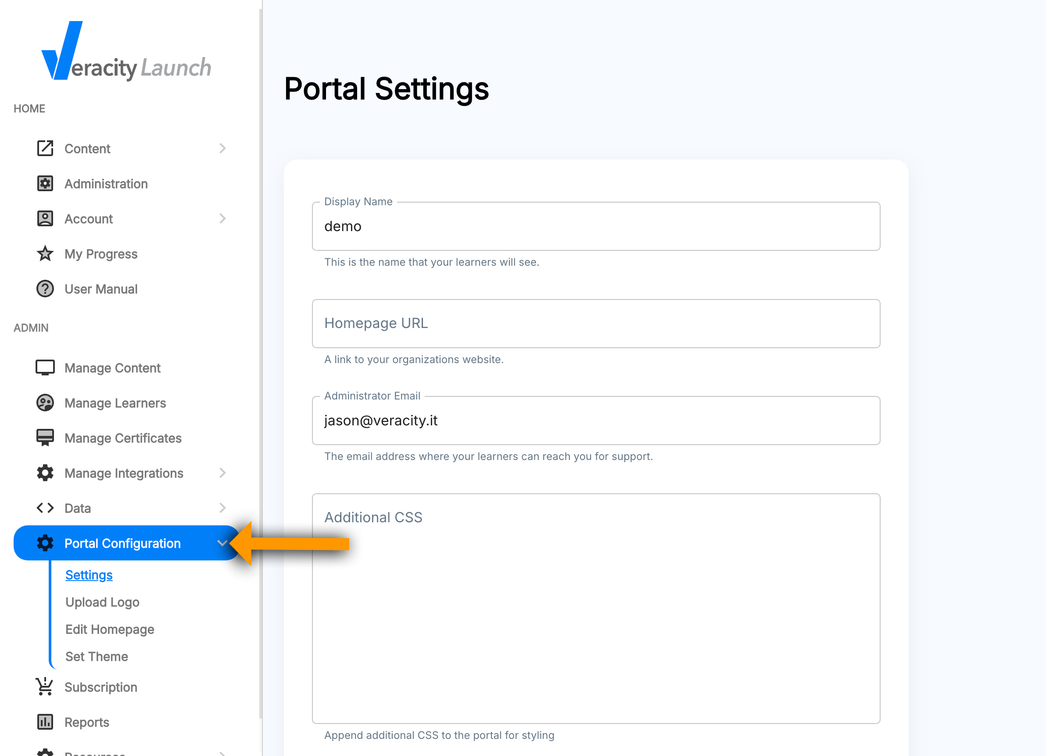
Task: Click the Manage Learners face icon
Action: point(45,403)
